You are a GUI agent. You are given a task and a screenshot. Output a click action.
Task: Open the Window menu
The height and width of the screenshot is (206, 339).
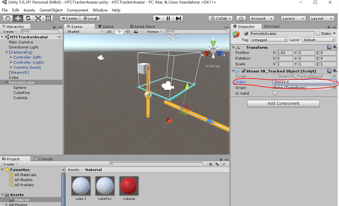click(x=100, y=10)
